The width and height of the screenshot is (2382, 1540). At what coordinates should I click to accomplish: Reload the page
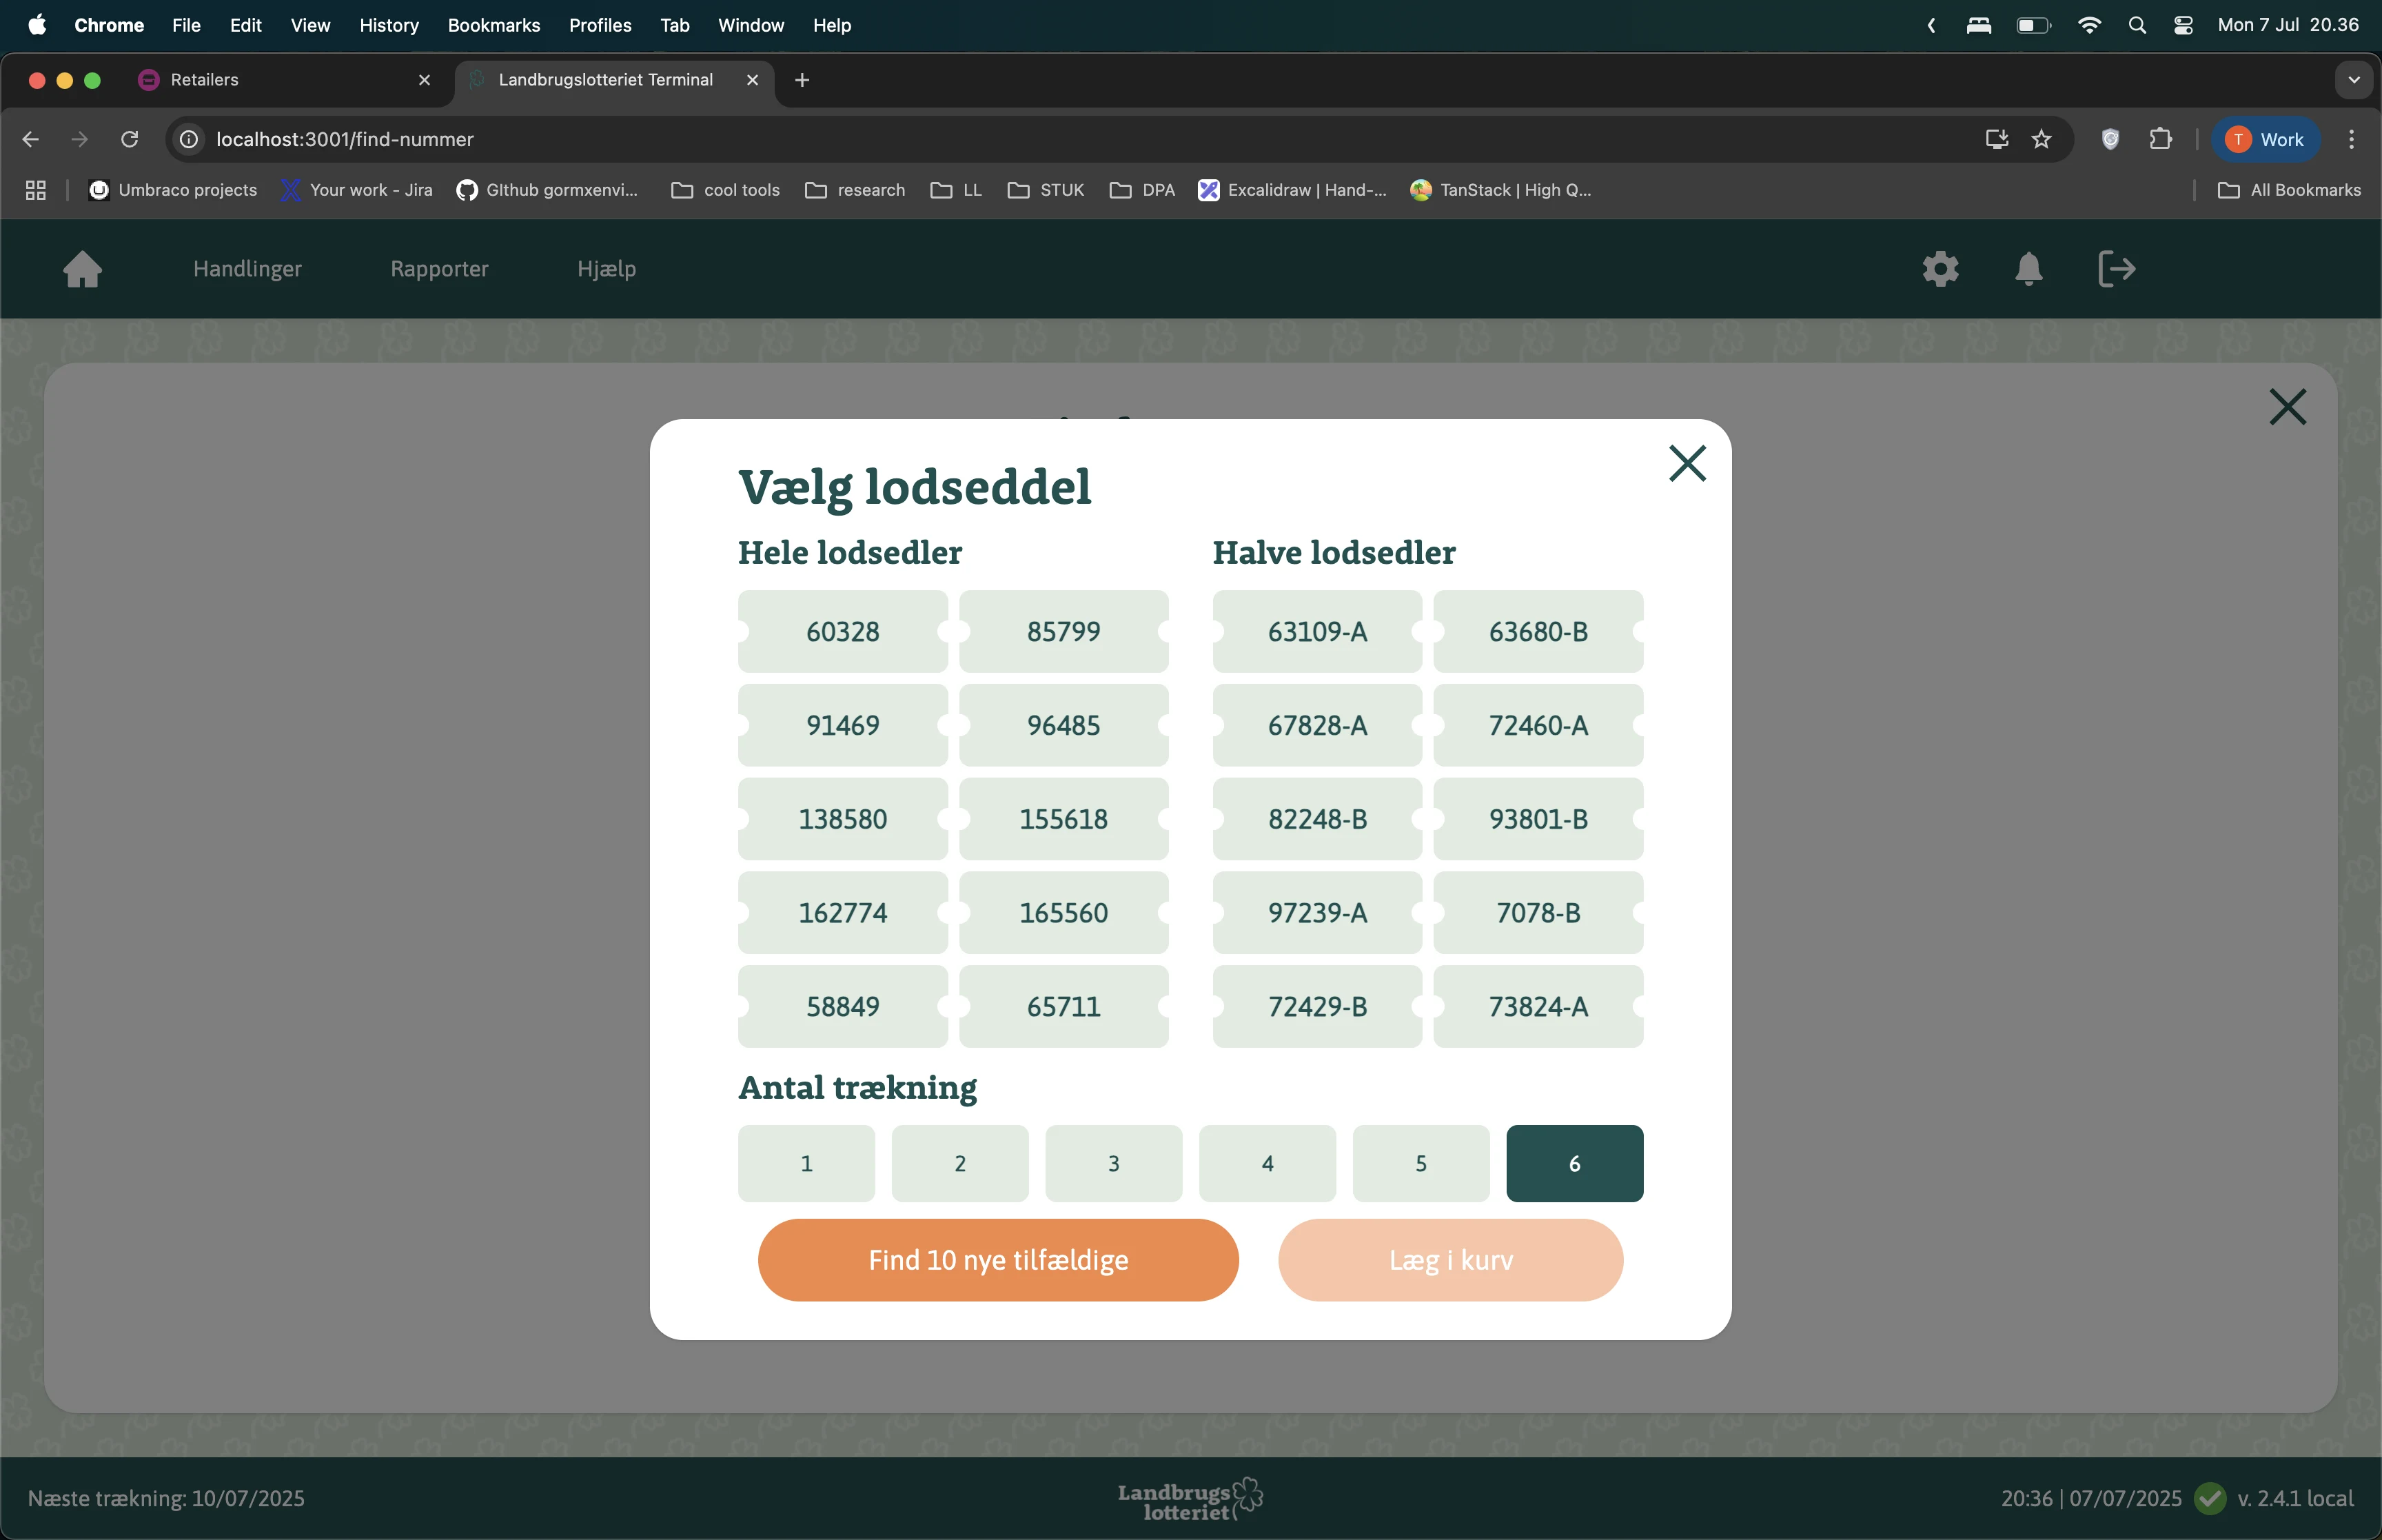click(130, 139)
